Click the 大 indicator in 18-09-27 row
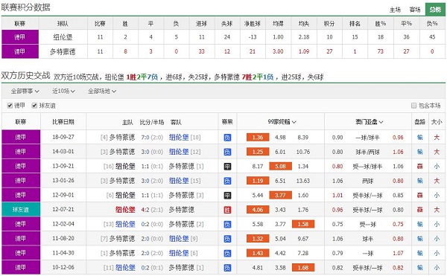 coord(437,138)
